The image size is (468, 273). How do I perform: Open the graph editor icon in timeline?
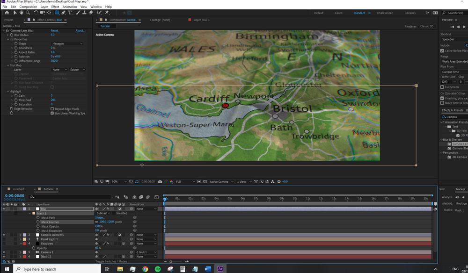[x=156, y=197]
